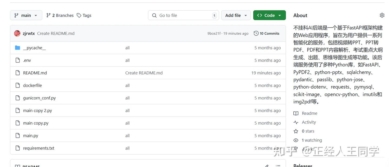Click the Readme book icon in About

click(296, 113)
